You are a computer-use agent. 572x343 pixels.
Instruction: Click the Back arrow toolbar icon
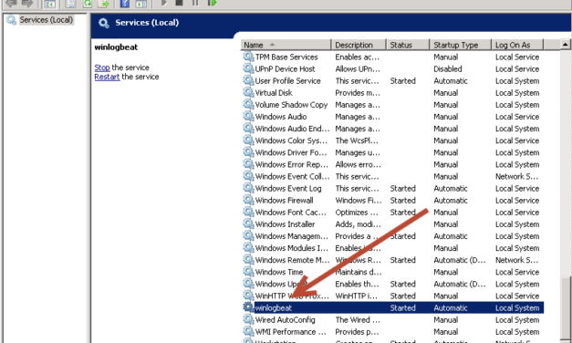(x=11, y=4)
